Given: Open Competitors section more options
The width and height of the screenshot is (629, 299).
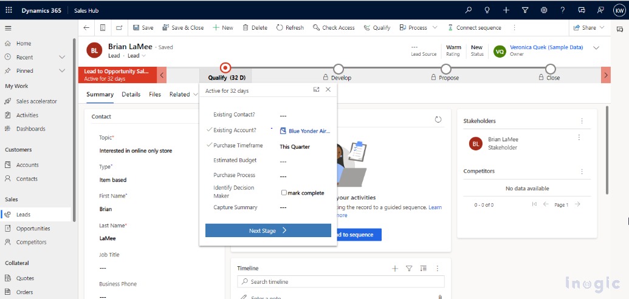Looking at the screenshot, I should pyautogui.click(x=582, y=171).
